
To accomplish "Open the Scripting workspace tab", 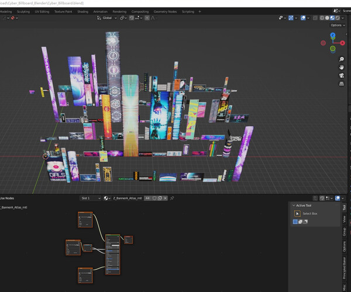I will (188, 12).
